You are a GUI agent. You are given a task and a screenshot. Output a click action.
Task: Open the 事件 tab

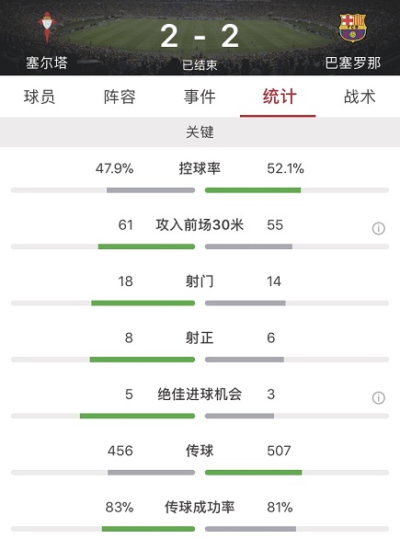tap(200, 97)
